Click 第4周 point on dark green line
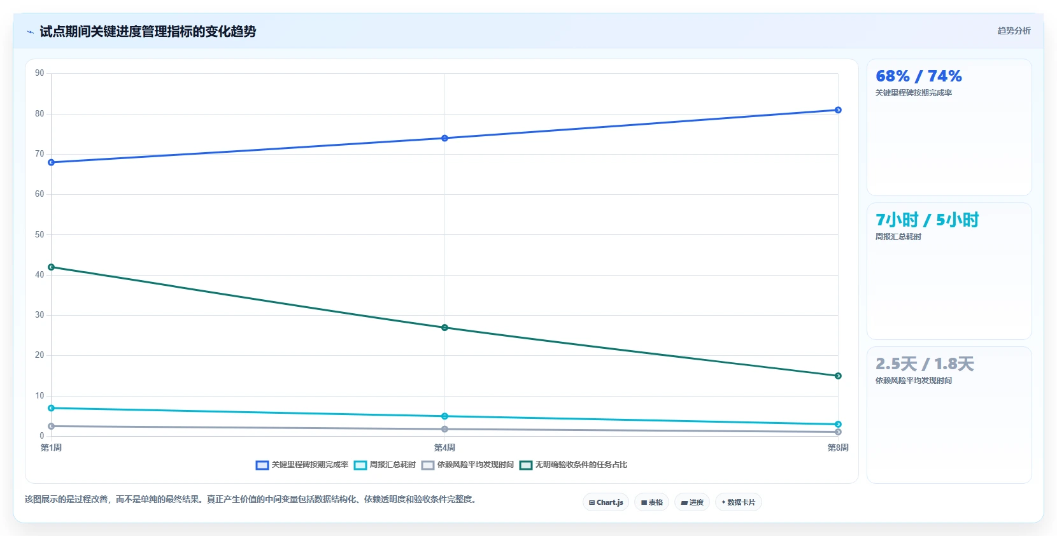1057x536 pixels. point(444,328)
